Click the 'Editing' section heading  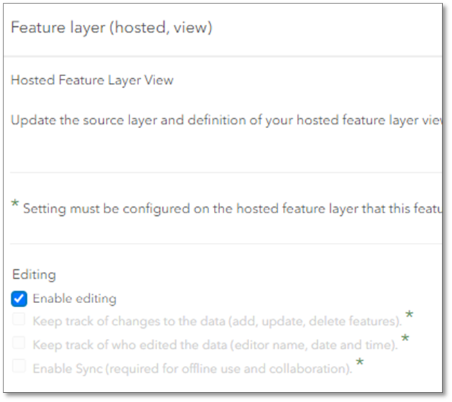coord(33,275)
